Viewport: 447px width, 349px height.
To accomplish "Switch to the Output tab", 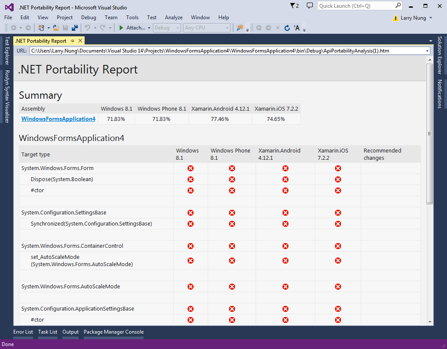I will click(x=71, y=332).
